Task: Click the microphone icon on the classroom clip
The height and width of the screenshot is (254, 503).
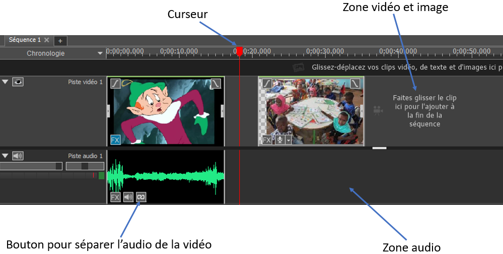Action: 280,140
